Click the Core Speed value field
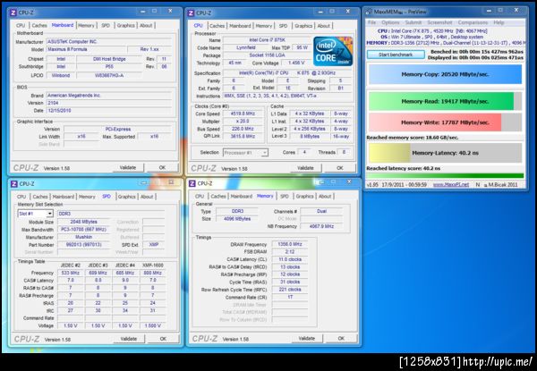 tap(243, 114)
